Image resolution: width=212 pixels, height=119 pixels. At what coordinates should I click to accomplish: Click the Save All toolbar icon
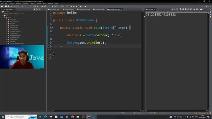pyautogui.click(x=9, y=6)
